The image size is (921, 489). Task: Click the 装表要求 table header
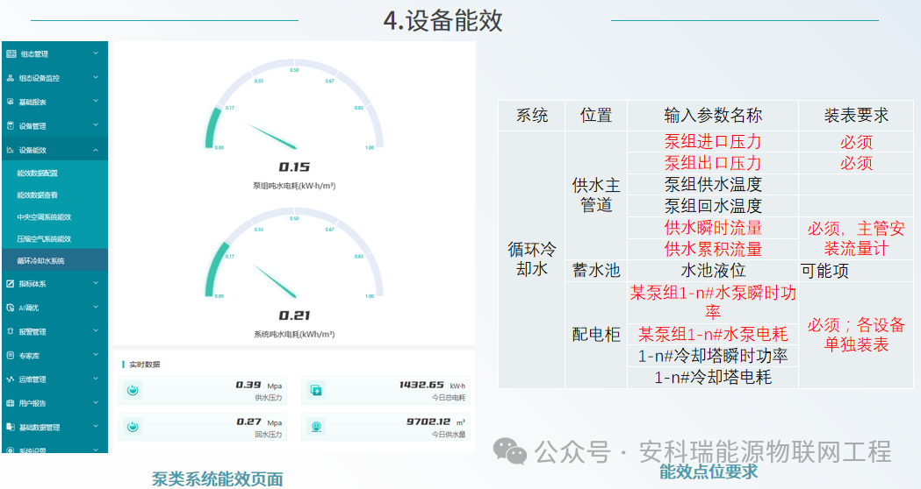pos(856,116)
